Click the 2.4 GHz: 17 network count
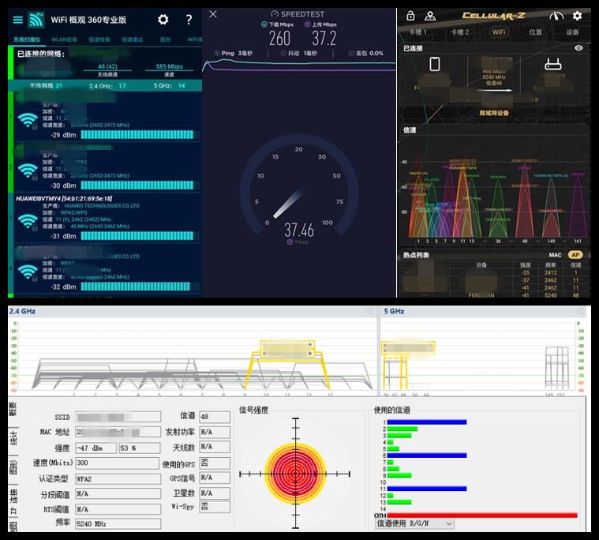The height and width of the screenshot is (540, 599). pos(107,86)
